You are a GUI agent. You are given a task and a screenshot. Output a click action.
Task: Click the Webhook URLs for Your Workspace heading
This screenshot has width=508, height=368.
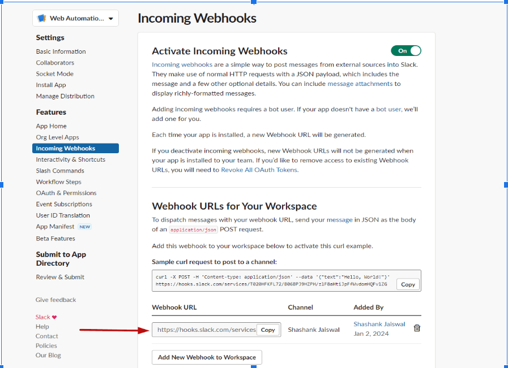pyautogui.click(x=234, y=206)
